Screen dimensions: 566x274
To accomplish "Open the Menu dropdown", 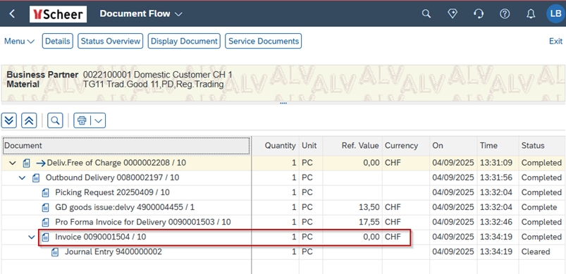I will [x=19, y=41].
